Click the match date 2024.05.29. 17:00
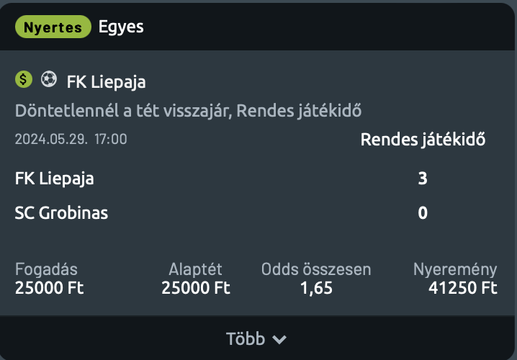The image size is (517, 360). (71, 139)
